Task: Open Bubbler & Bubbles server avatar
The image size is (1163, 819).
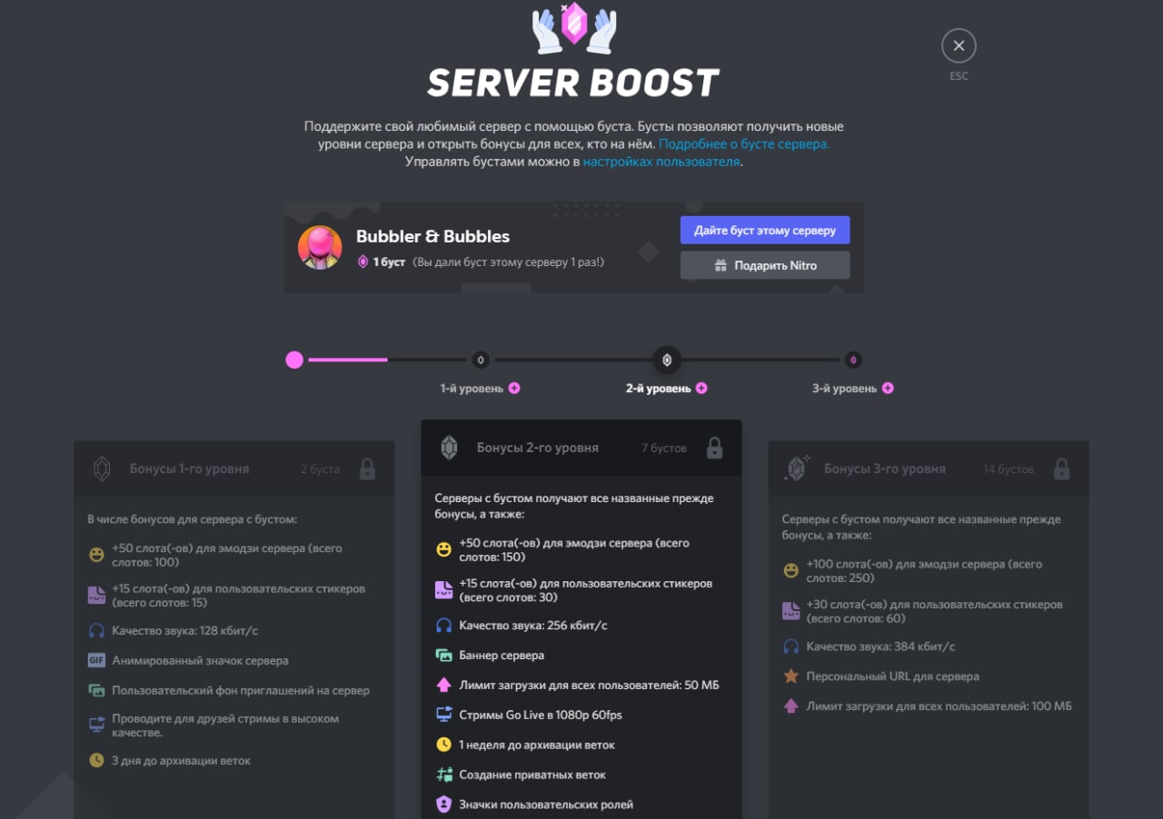Action: coord(320,248)
